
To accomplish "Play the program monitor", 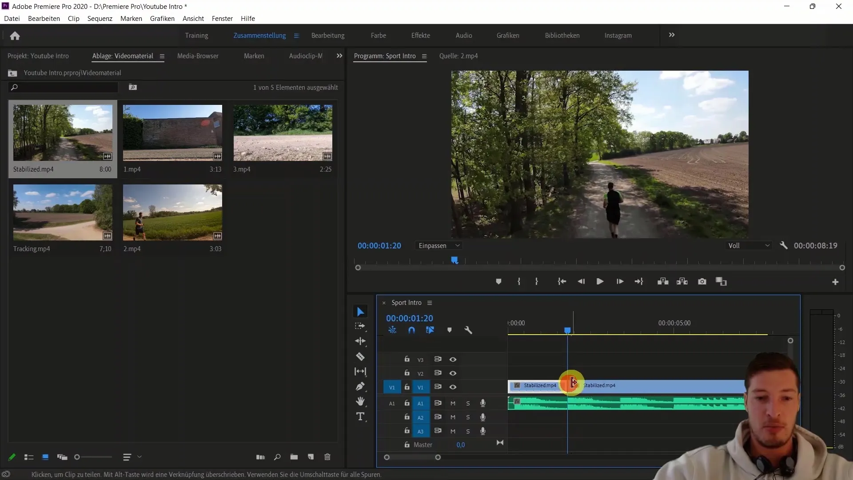I will (x=600, y=282).
